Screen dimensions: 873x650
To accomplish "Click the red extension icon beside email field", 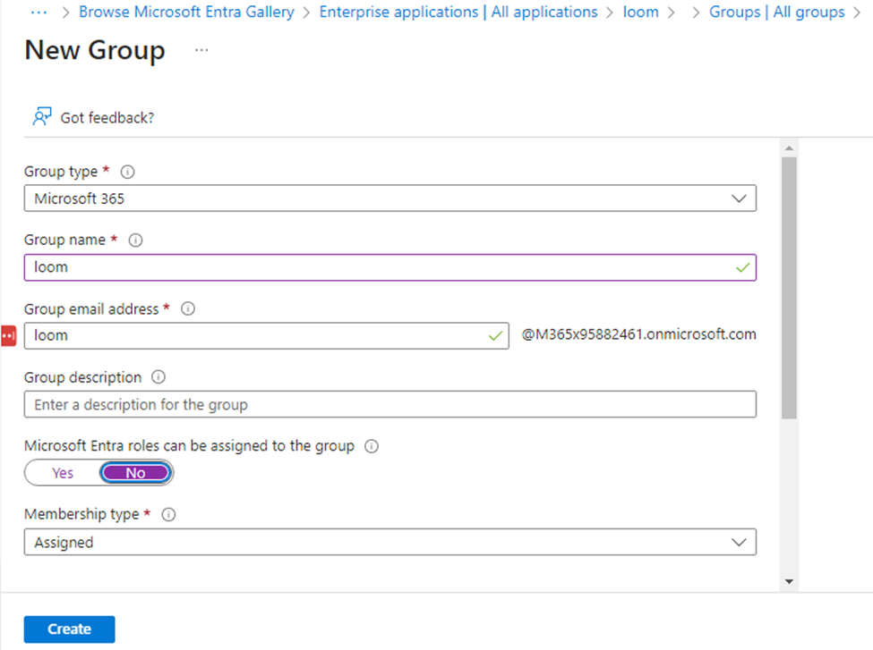I will (8, 336).
